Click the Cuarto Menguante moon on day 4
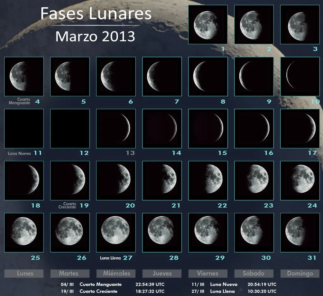This screenshot has height=296, width=323. click(x=24, y=77)
